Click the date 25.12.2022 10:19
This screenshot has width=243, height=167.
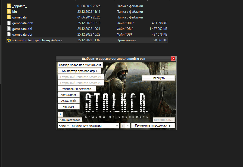coord(89,23)
